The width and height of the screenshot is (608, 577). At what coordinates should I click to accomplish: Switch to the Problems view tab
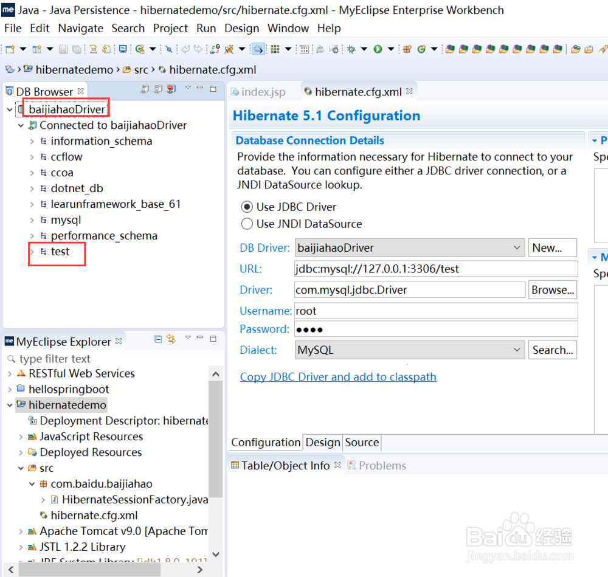377,465
